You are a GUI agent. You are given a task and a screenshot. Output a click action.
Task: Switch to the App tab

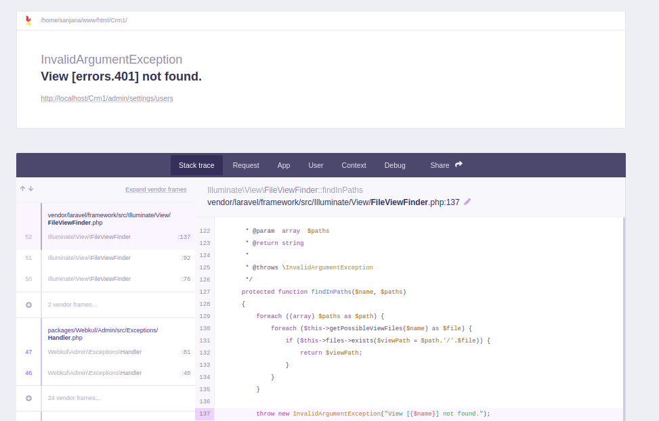(284, 164)
